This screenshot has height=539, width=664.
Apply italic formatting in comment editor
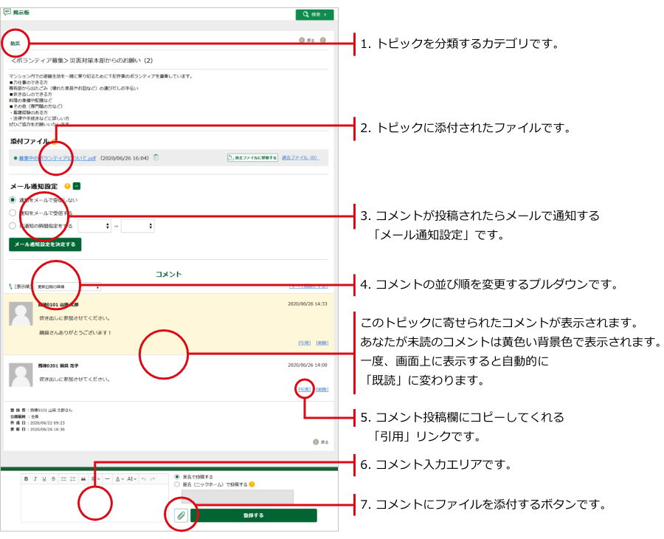(x=35, y=478)
